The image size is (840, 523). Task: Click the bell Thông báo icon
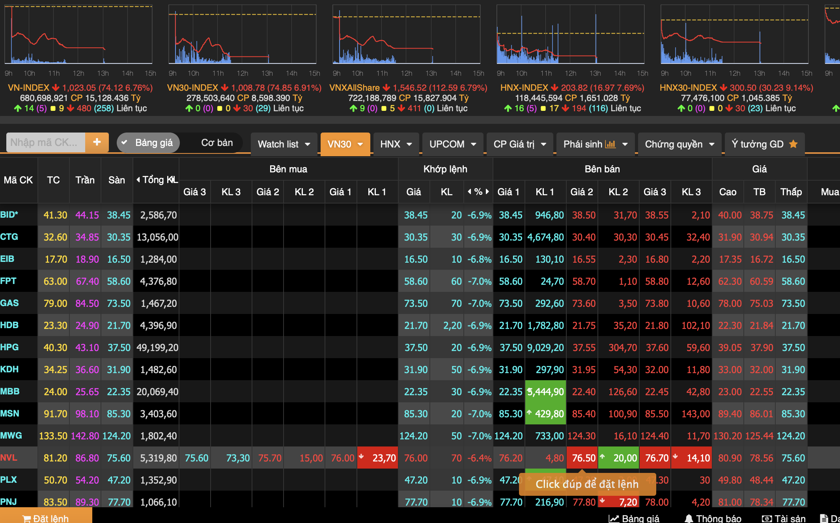point(689,519)
